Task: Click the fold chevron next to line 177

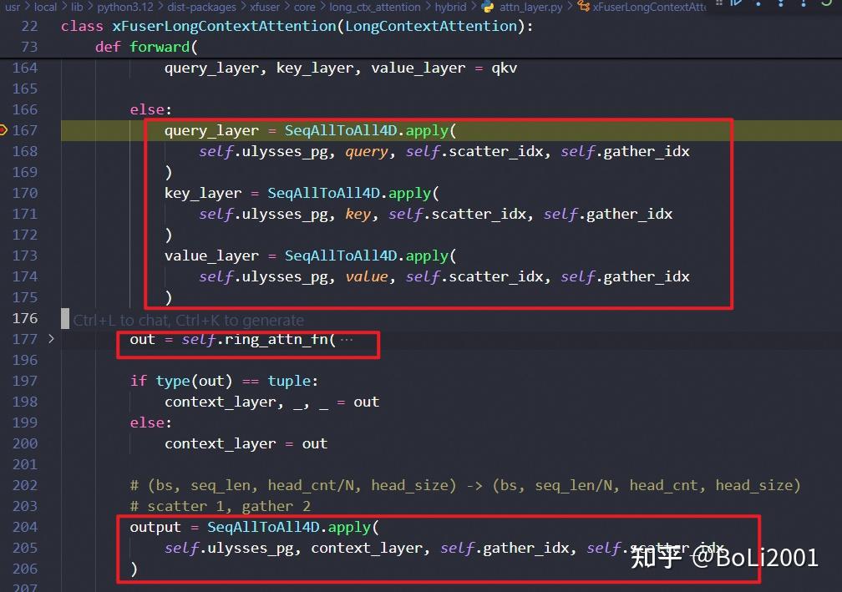Action: point(52,338)
